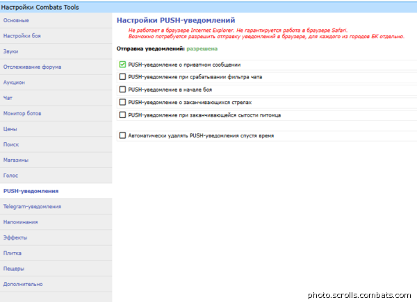417x302 pixels.
Task: Switch to Напоминания section
Action: click(x=21, y=222)
